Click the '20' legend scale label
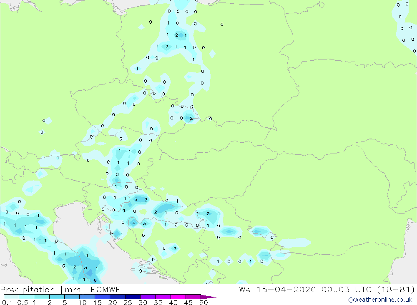 click(x=113, y=303)
